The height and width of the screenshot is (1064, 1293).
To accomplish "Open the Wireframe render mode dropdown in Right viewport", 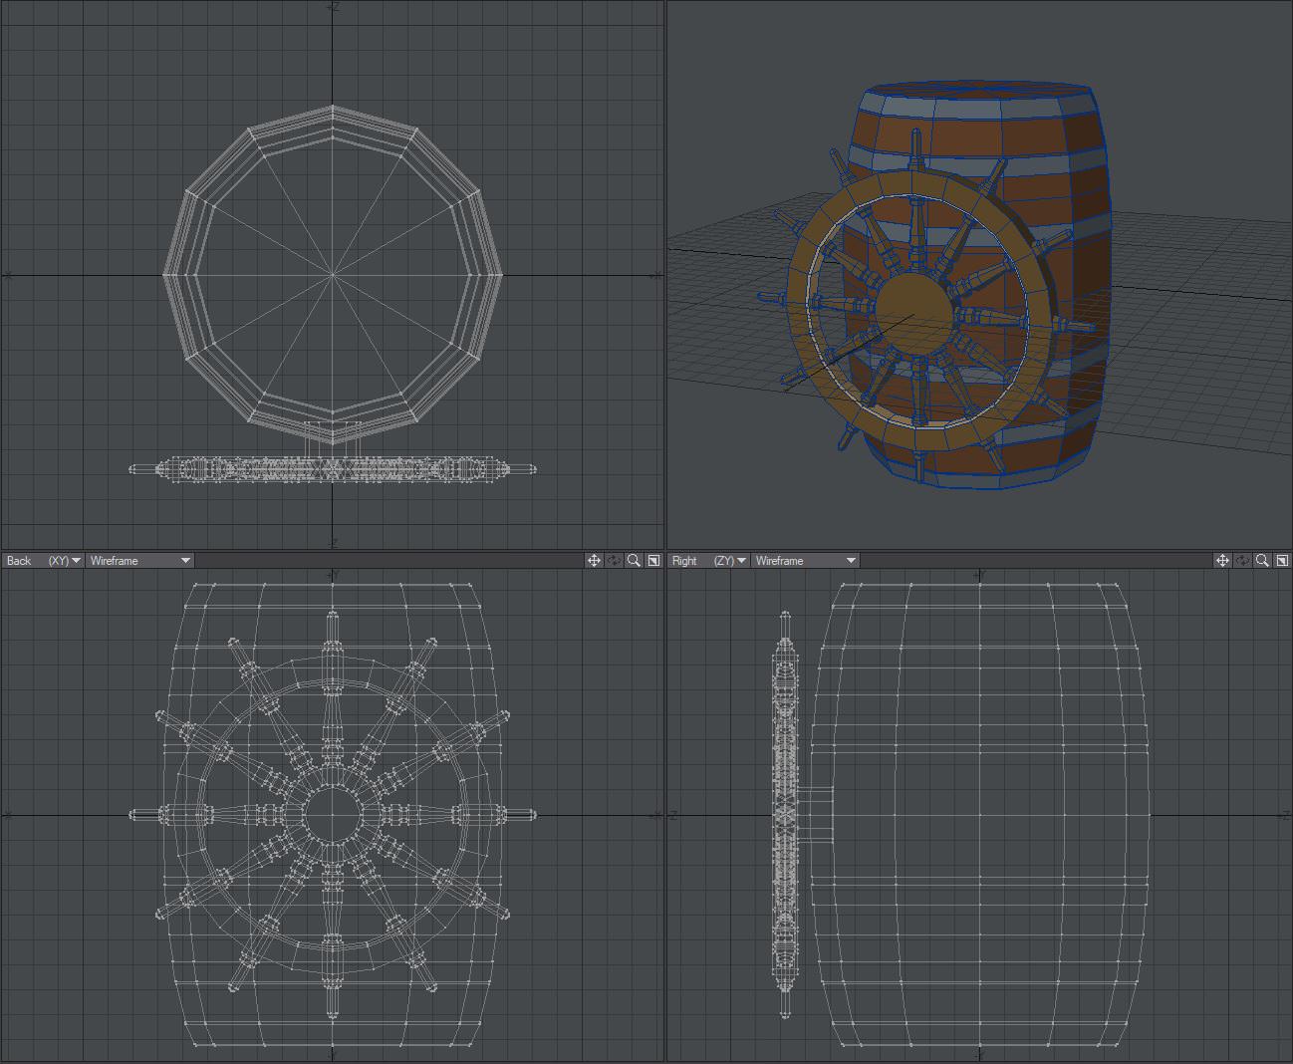I will coord(805,561).
